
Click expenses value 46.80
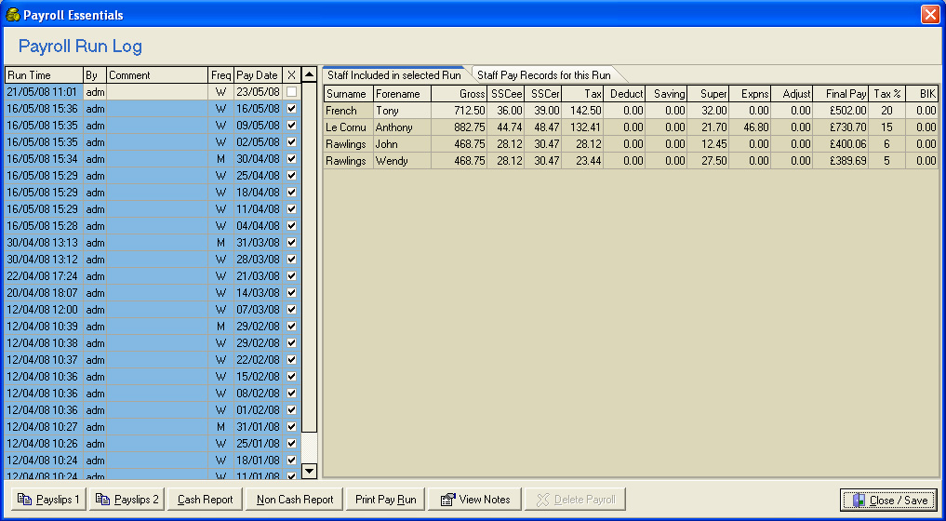pos(750,127)
